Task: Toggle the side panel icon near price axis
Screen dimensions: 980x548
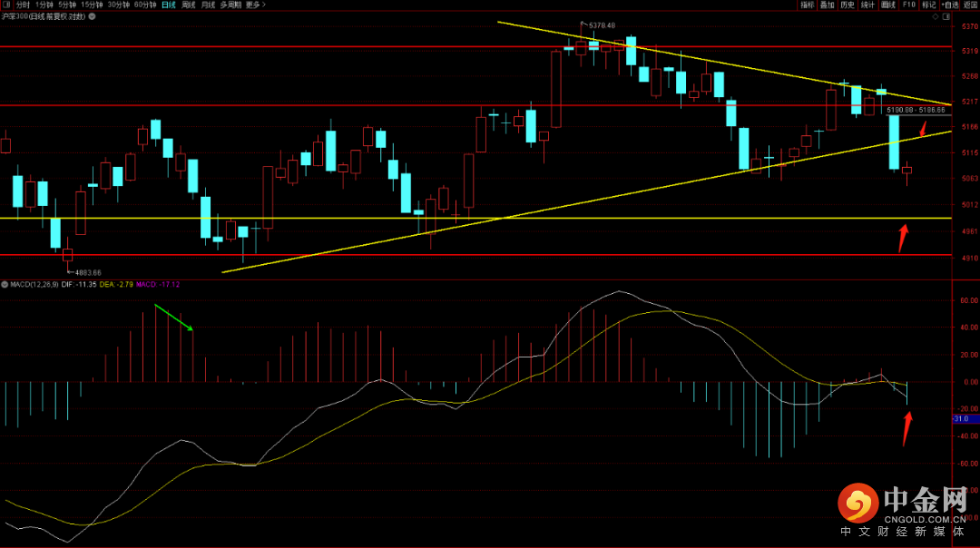Action: [946, 17]
